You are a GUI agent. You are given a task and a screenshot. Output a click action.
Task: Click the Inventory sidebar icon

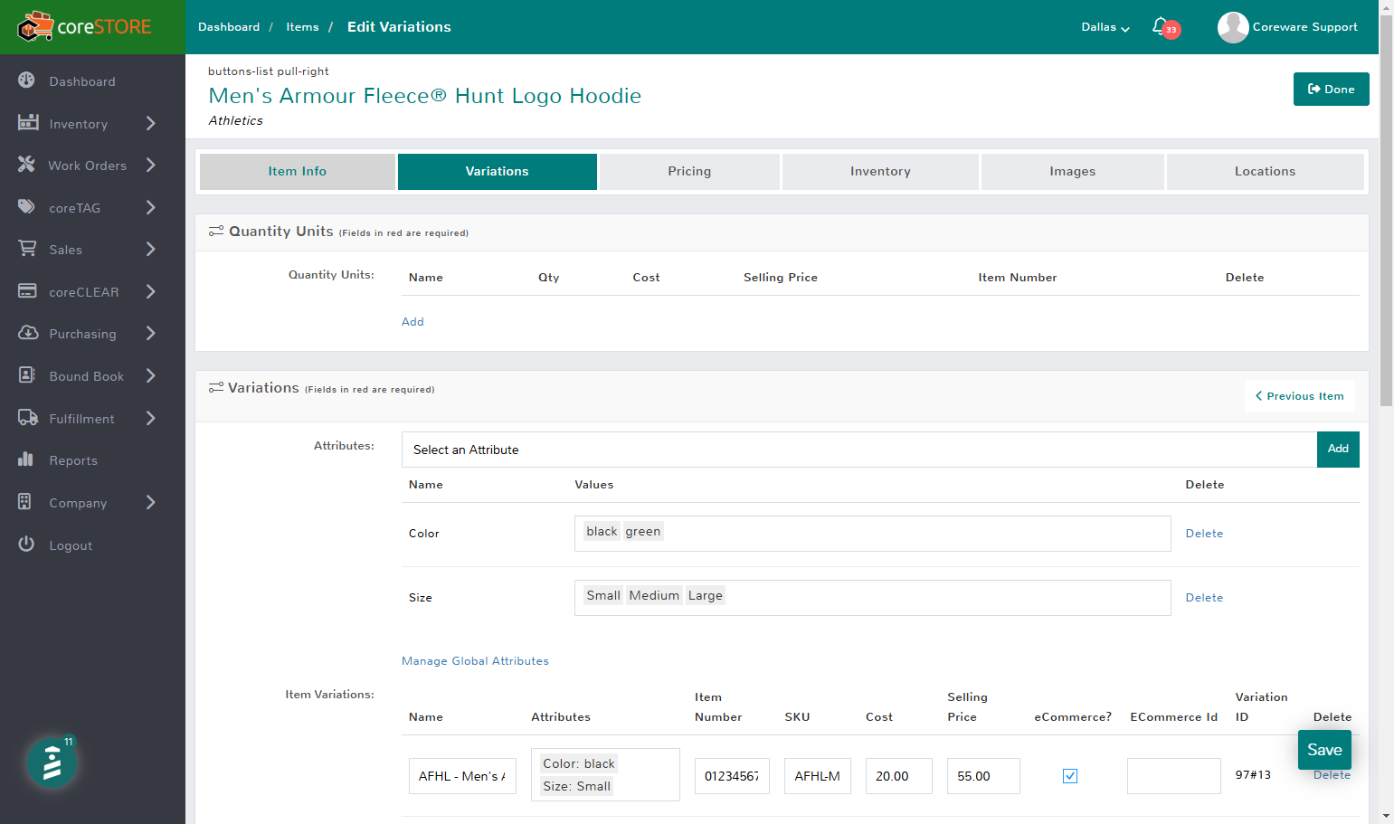pos(27,123)
